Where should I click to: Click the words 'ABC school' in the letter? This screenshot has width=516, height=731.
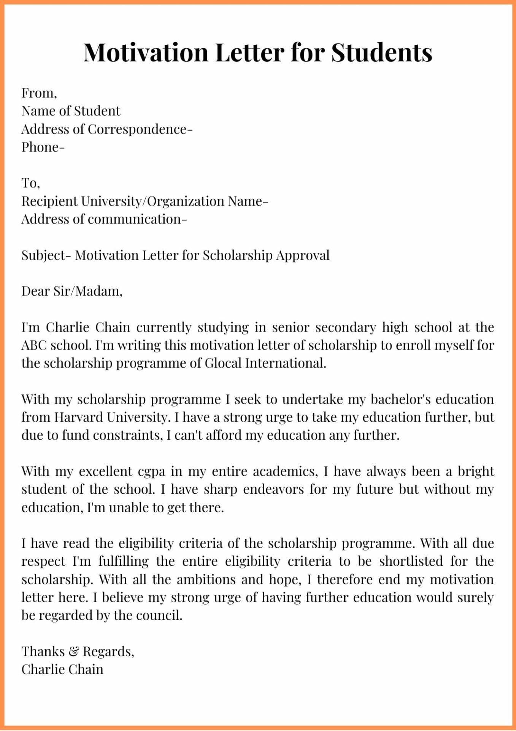pyautogui.click(x=56, y=345)
